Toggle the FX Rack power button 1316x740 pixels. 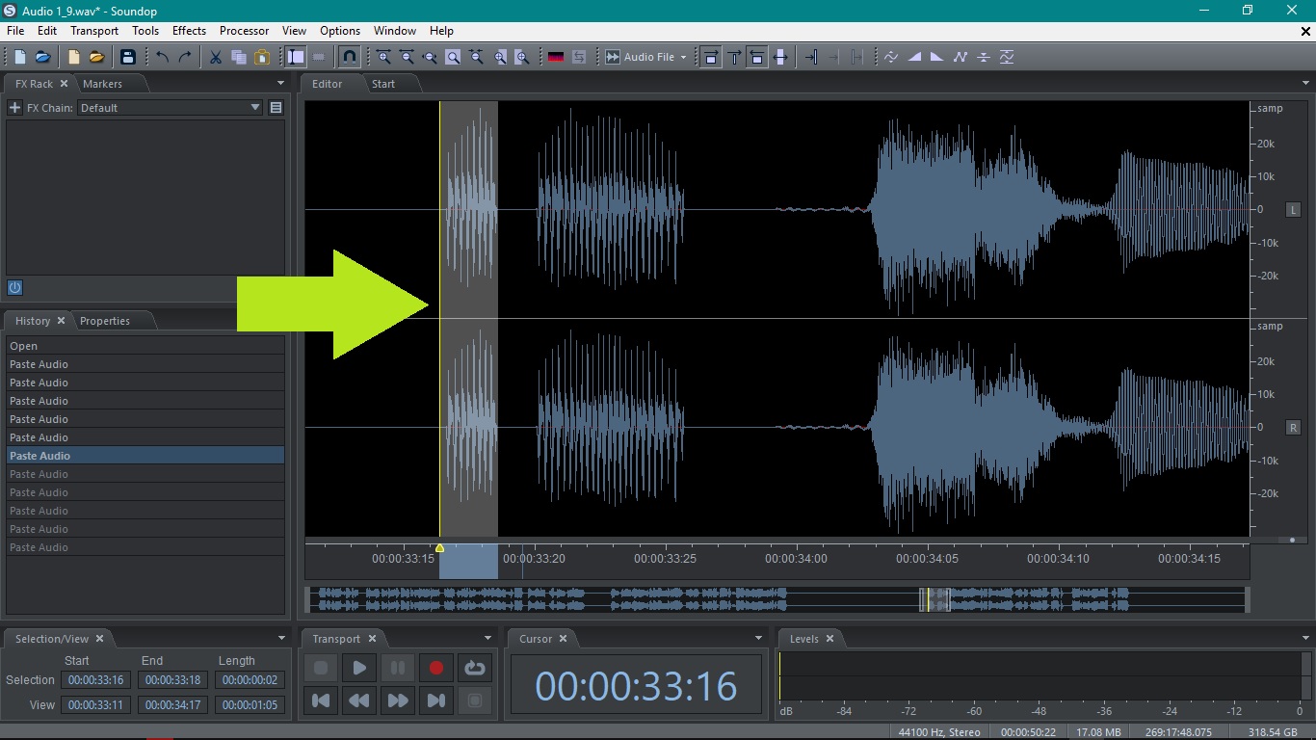pos(14,287)
